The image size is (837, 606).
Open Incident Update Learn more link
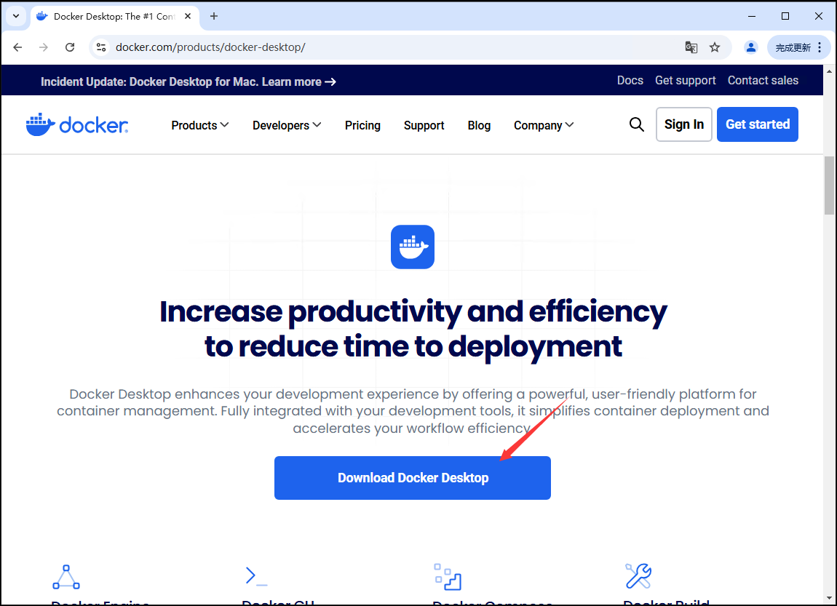[x=189, y=81]
